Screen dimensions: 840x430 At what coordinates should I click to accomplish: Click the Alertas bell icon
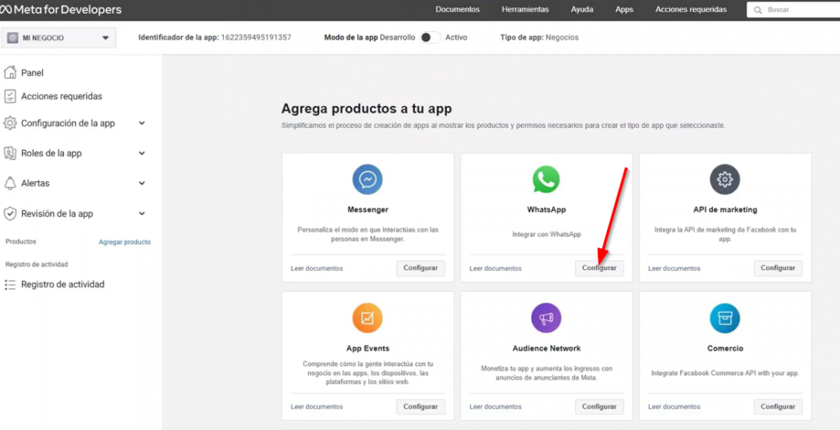(x=10, y=183)
